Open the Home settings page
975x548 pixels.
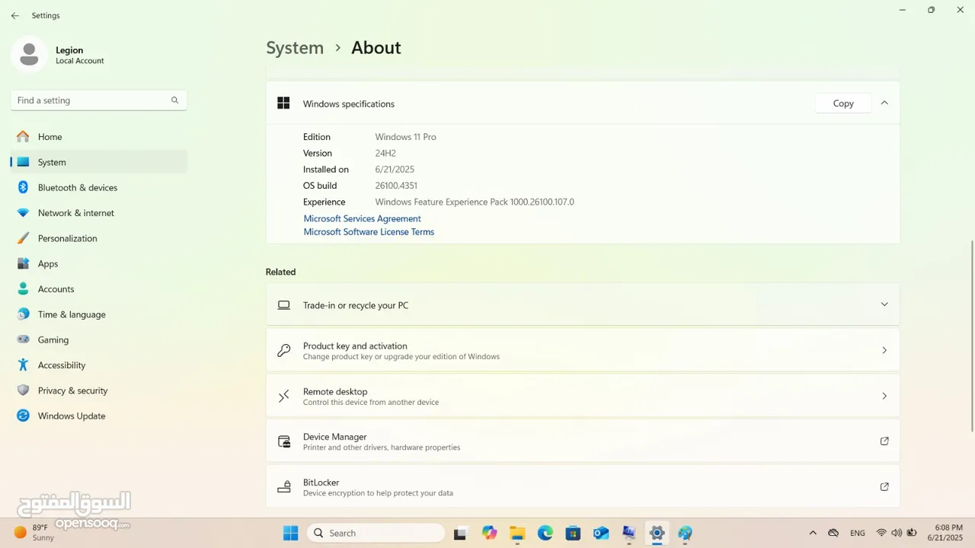pyautogui.click(x=99, y=137)
